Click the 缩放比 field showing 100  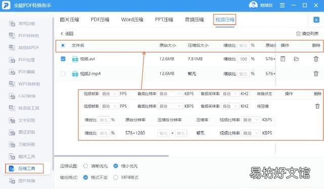pyautogui.click(x=244, y=59)
